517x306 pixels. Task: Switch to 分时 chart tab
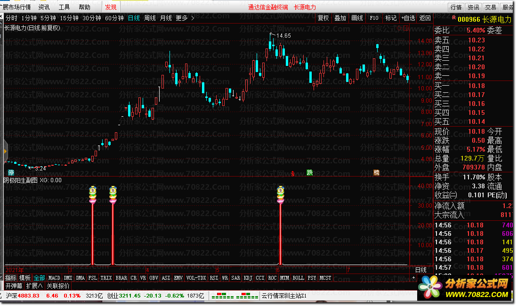[x=11, y=18]
